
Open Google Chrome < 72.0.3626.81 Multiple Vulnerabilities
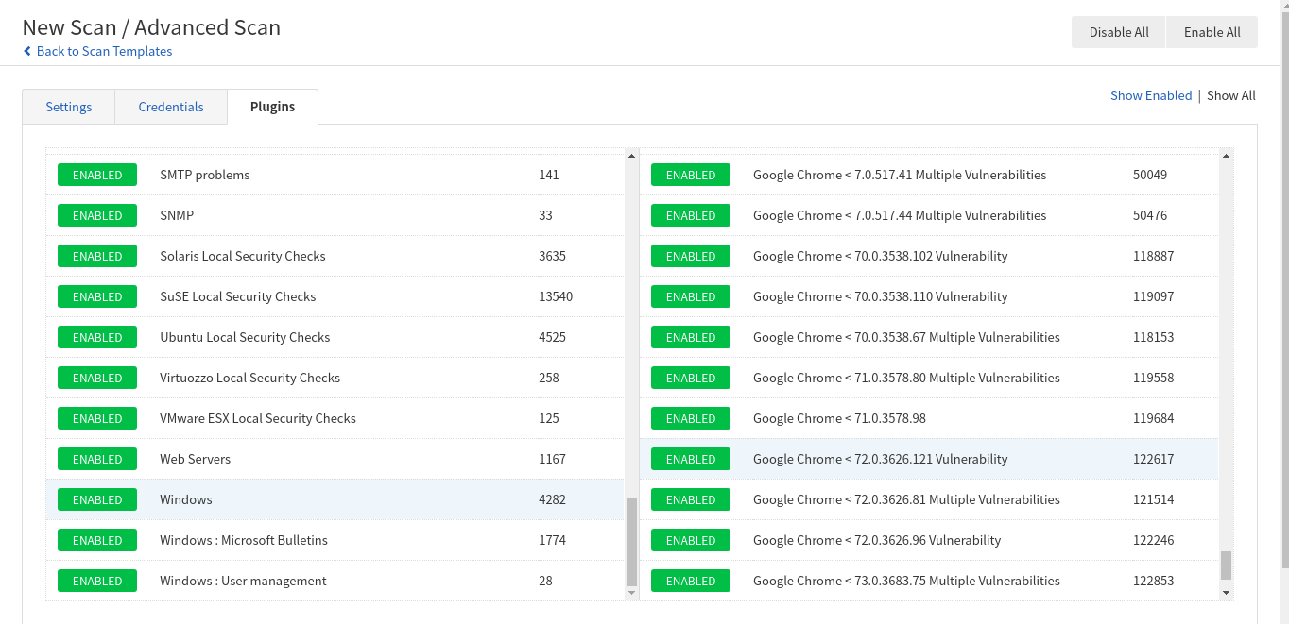[906, 499]
